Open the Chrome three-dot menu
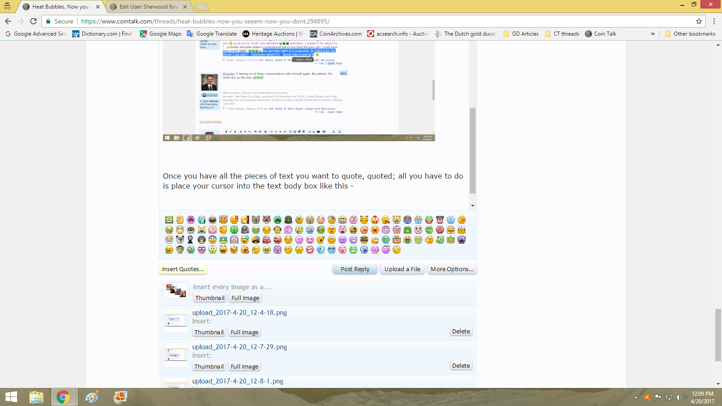Image resolution: width=722 pixels, height=406 pixels. [x=714, y=21]
